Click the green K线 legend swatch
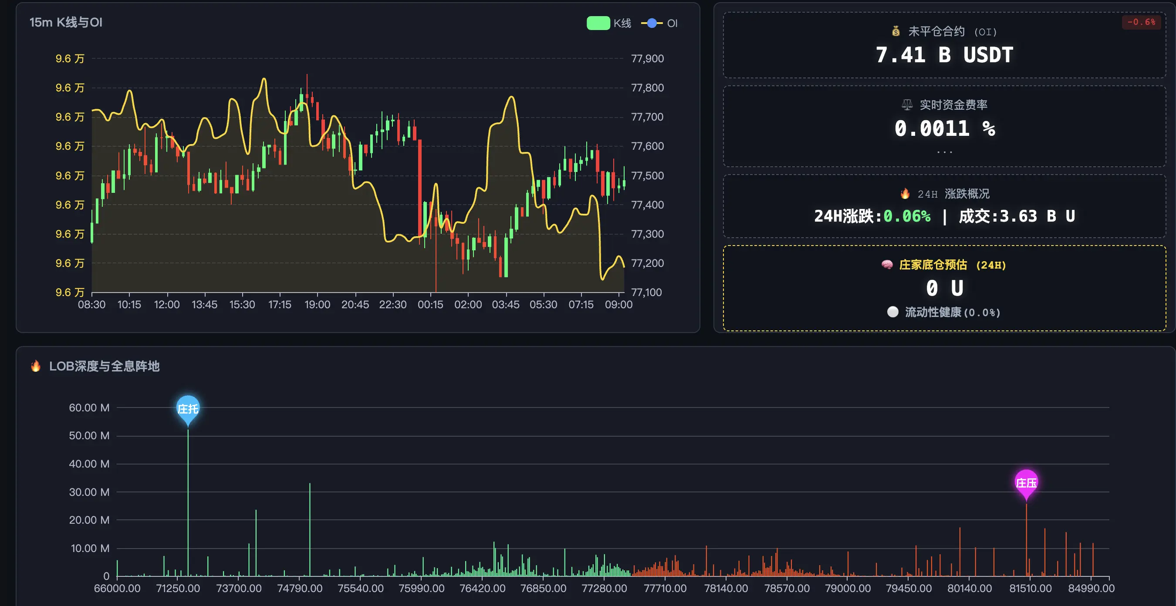The image size is (1176, 606). (x=598, y=23)
